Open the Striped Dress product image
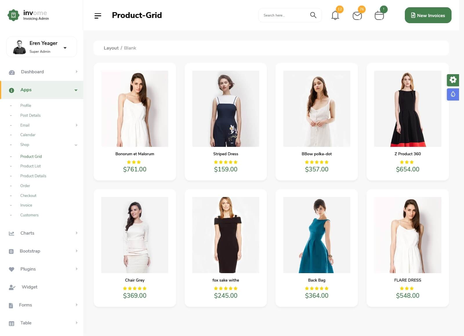 pos(226,109)
